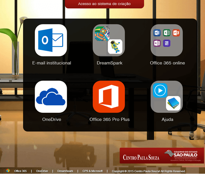The image size is (205, 174).
Task: Open the 'CPS & Microsoft' footer link
Action: pyautogui.click(x=92, y=171)
